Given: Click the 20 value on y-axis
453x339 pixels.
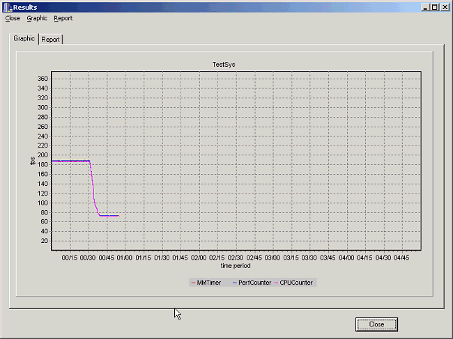Looking at the screenshot, I should 44,241.
